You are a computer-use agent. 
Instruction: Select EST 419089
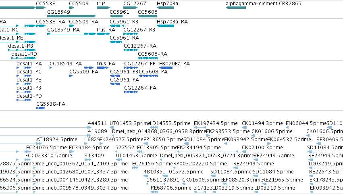click(98, 131)
